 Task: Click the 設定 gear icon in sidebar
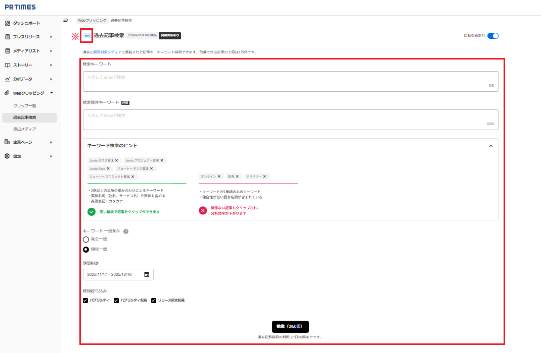[x=8, y=156]
